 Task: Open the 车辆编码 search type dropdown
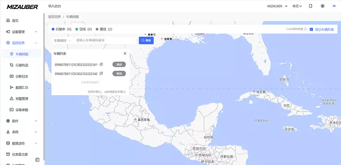[x=62, y=40]
